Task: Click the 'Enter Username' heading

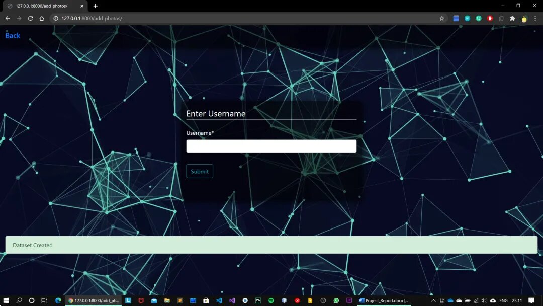Action: (x=216, y=114)
